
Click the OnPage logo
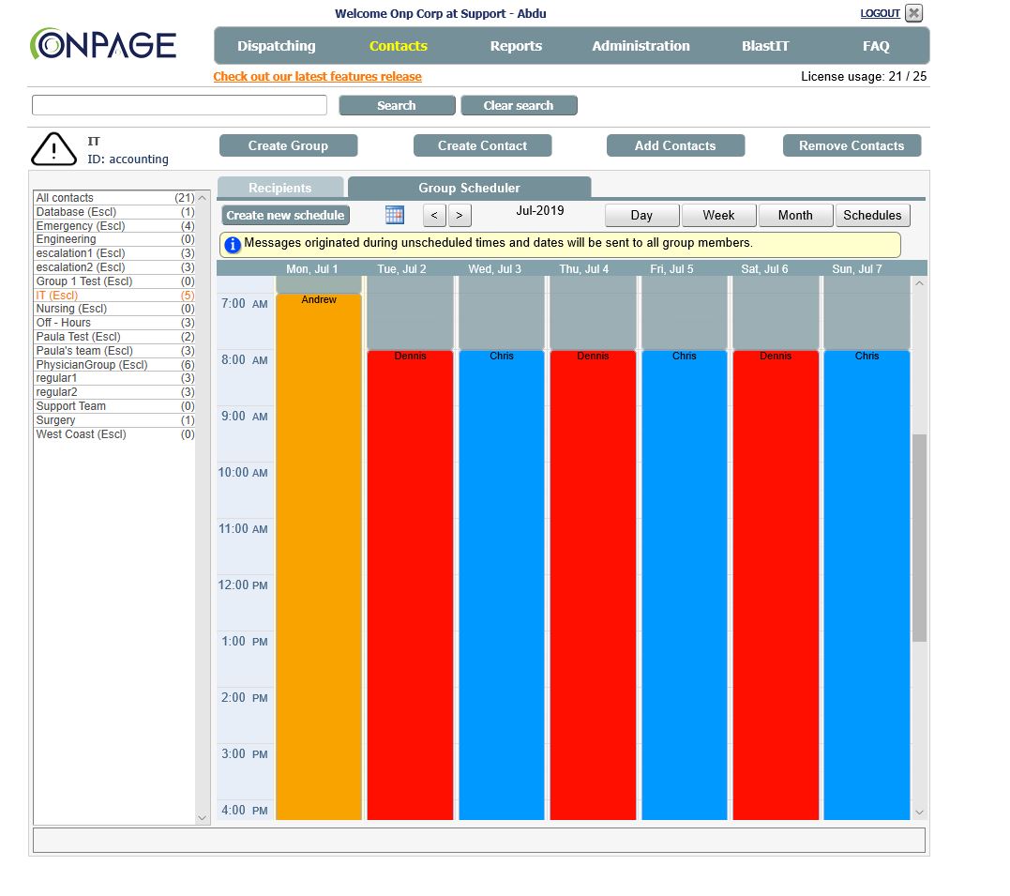[x=103, y=44]
